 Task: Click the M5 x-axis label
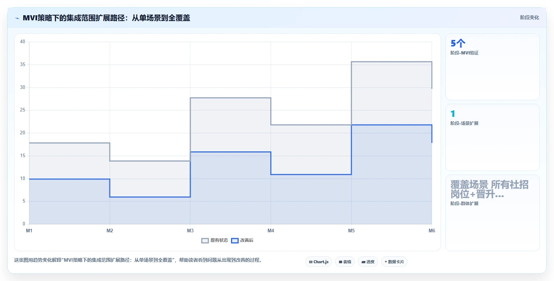(x=351, y=231)
